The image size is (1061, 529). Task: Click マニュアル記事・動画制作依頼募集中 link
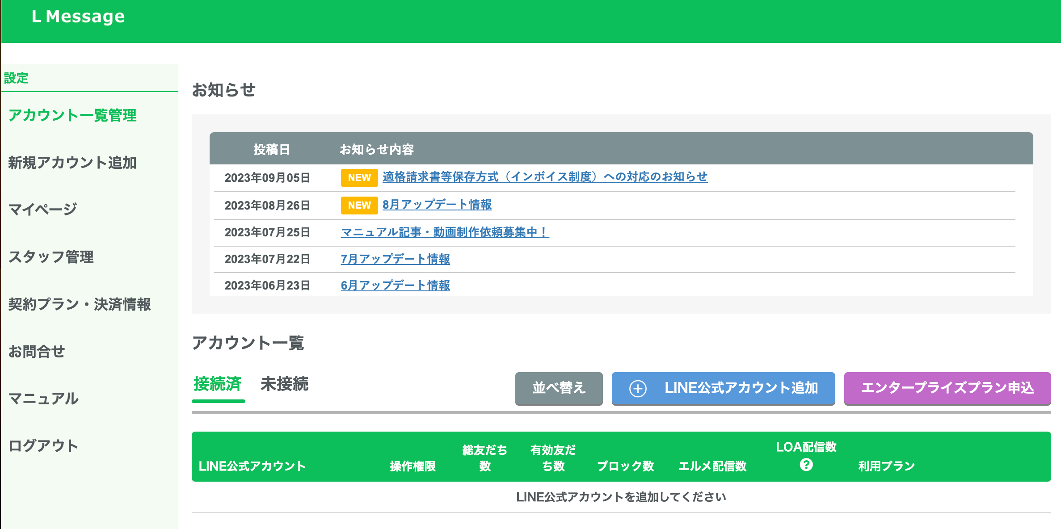click(x=444, y=232)
